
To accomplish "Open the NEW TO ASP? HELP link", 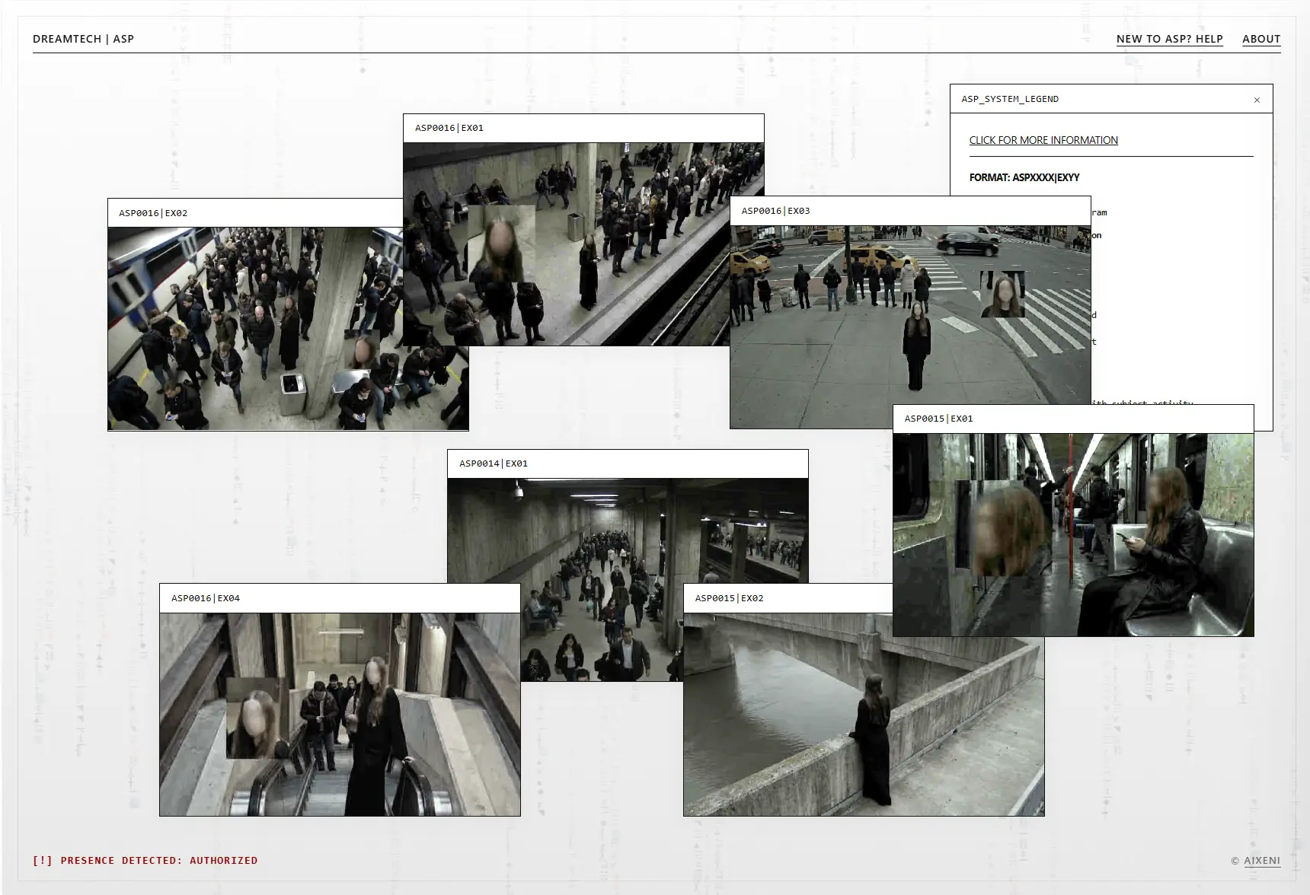I will pos(1169,39).
